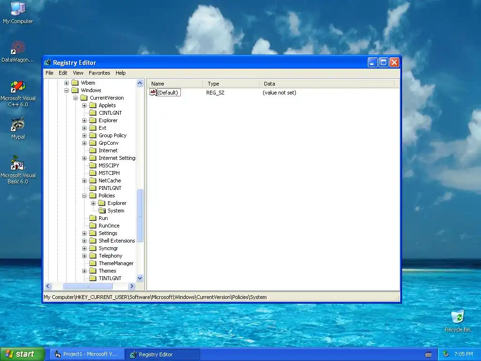The width and height of the screenshot is (481, 361).
Task: Click the Applets folder icon
Action: pyautogui.click(x=93, y=105)
